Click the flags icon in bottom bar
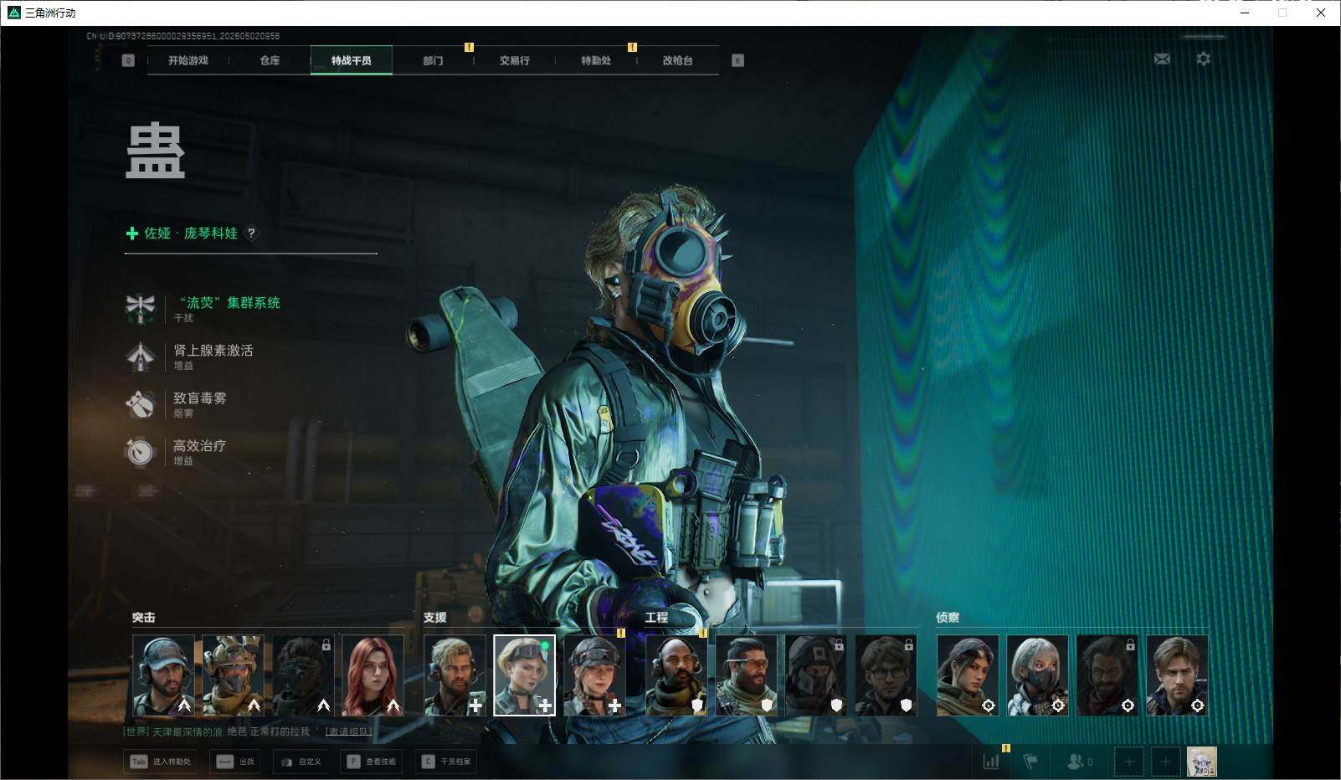The height and width of the screenshot is (780, 1341). (x=1030, y=762)
